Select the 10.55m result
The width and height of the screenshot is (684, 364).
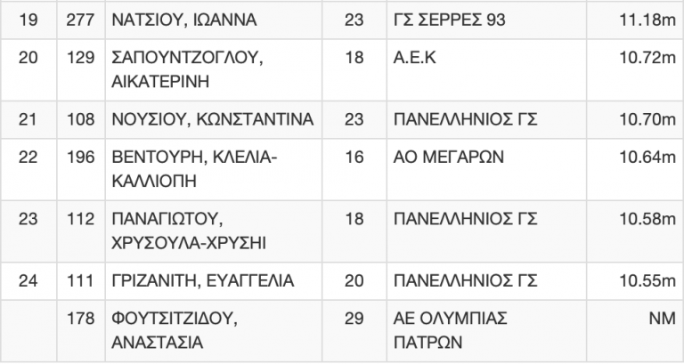click(647, 280)
